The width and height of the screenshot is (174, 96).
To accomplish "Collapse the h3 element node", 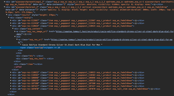I will coord(15,37).
